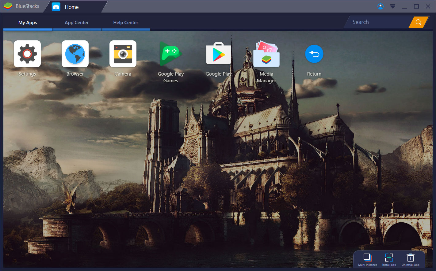Launch the Browser app
The image size is (436, 271).
[x=75, y=54]
